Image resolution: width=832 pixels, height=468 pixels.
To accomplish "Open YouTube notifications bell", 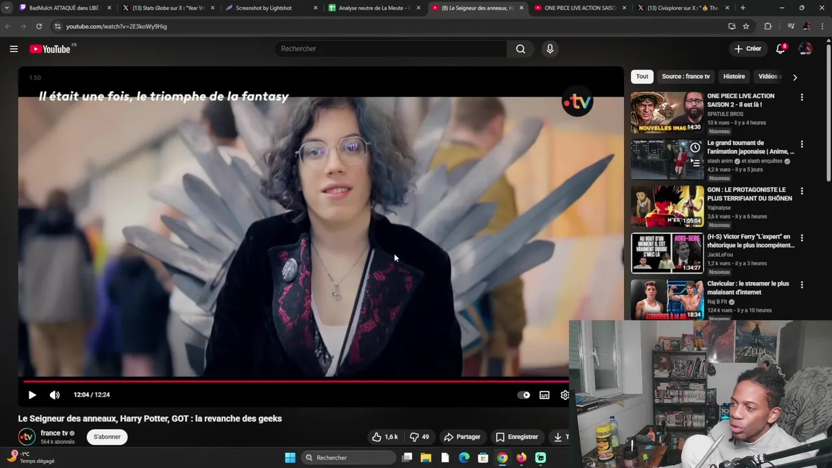I will 781,49.
